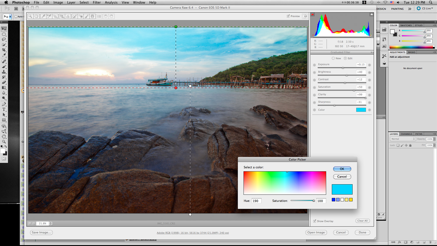This screenshot has width=437, height=246.
Task: Activate the Graduated Filter tool icon
Action: (93, 16)
